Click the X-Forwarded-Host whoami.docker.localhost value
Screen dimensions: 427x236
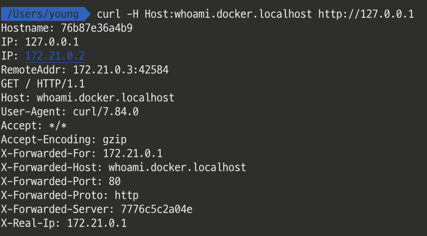coord(177,167)
